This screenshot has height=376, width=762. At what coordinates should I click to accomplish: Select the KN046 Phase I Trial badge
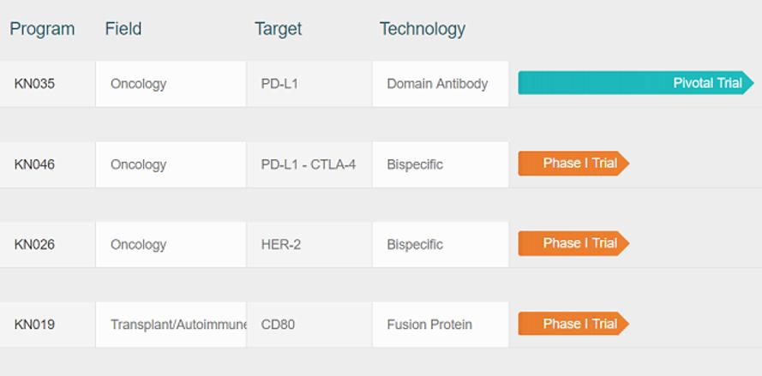tap(573, 164)
